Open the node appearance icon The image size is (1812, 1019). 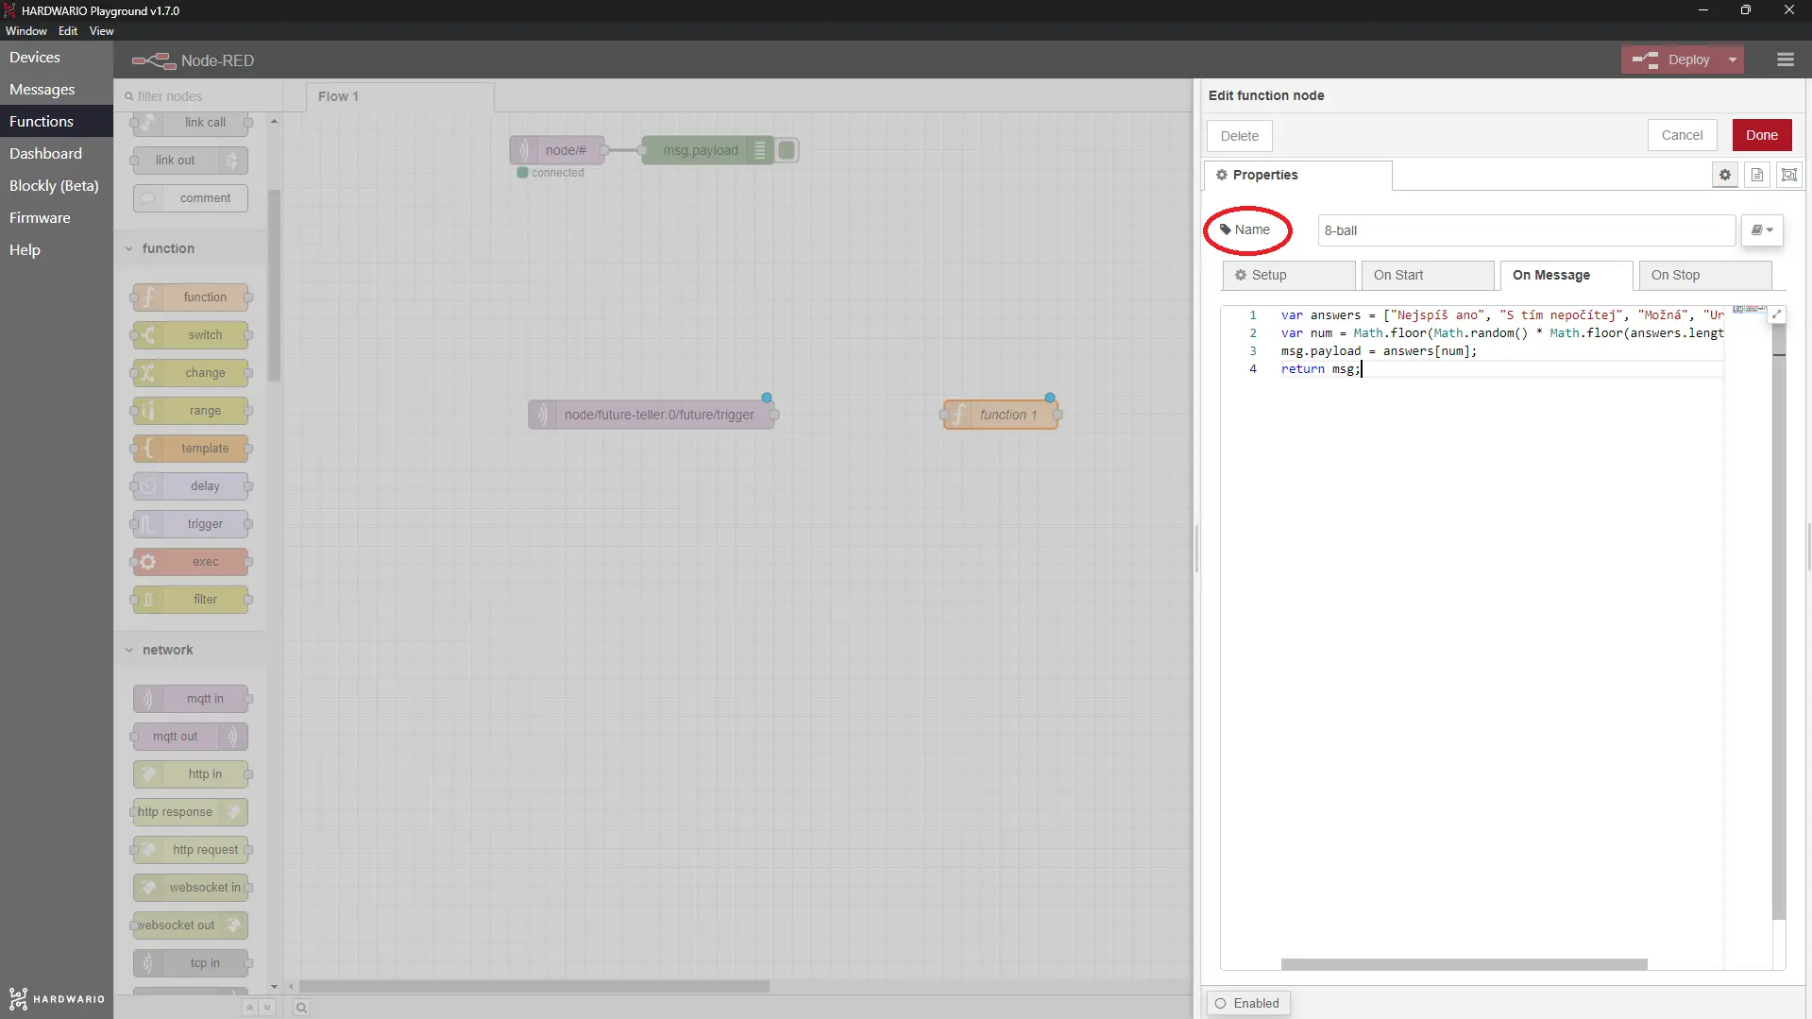[1788, 175]
